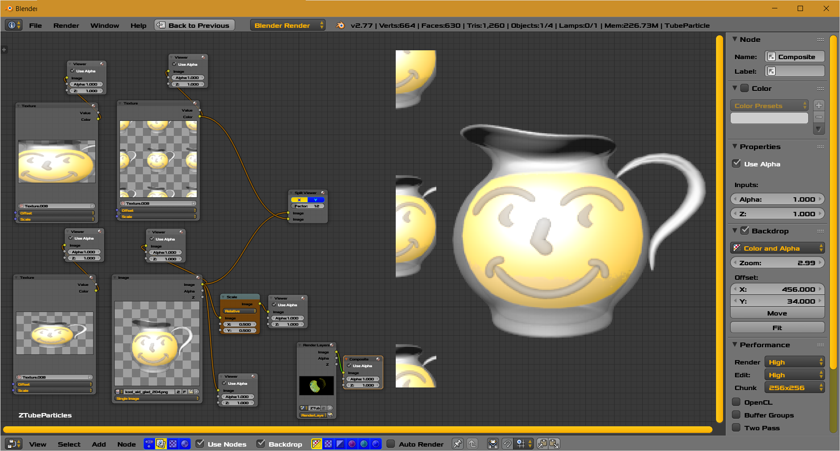
Task: Copy selected nodes to clipboard icon
Action: tap(543, 444)
